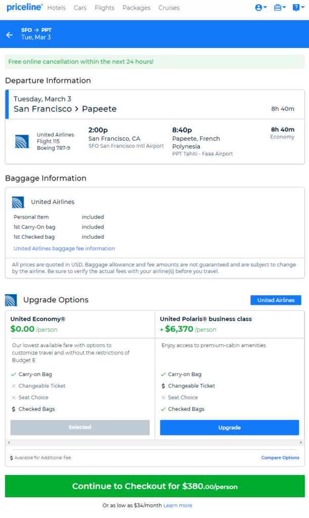The image size is (309, 518).
Task: Click the Priceline logo
Action: click(24, 7)
